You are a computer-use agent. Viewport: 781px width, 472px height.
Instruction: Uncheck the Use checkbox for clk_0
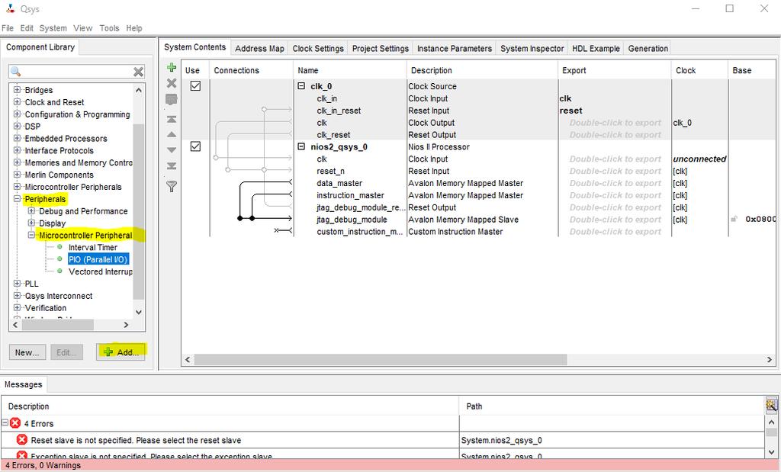[195, 86]
